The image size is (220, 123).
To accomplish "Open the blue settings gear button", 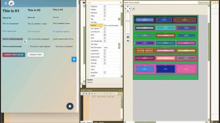I will tap(74, 59).
